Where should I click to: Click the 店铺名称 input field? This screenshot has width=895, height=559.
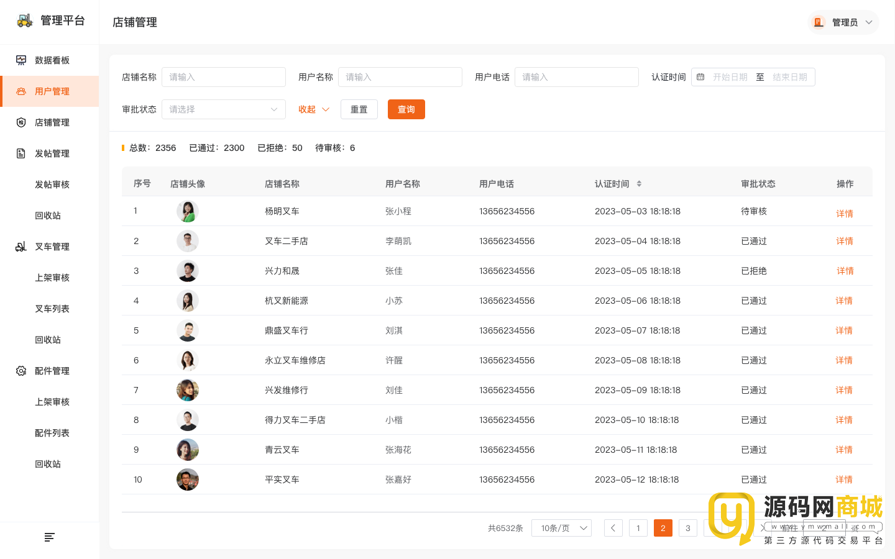(x=223, y=77)
